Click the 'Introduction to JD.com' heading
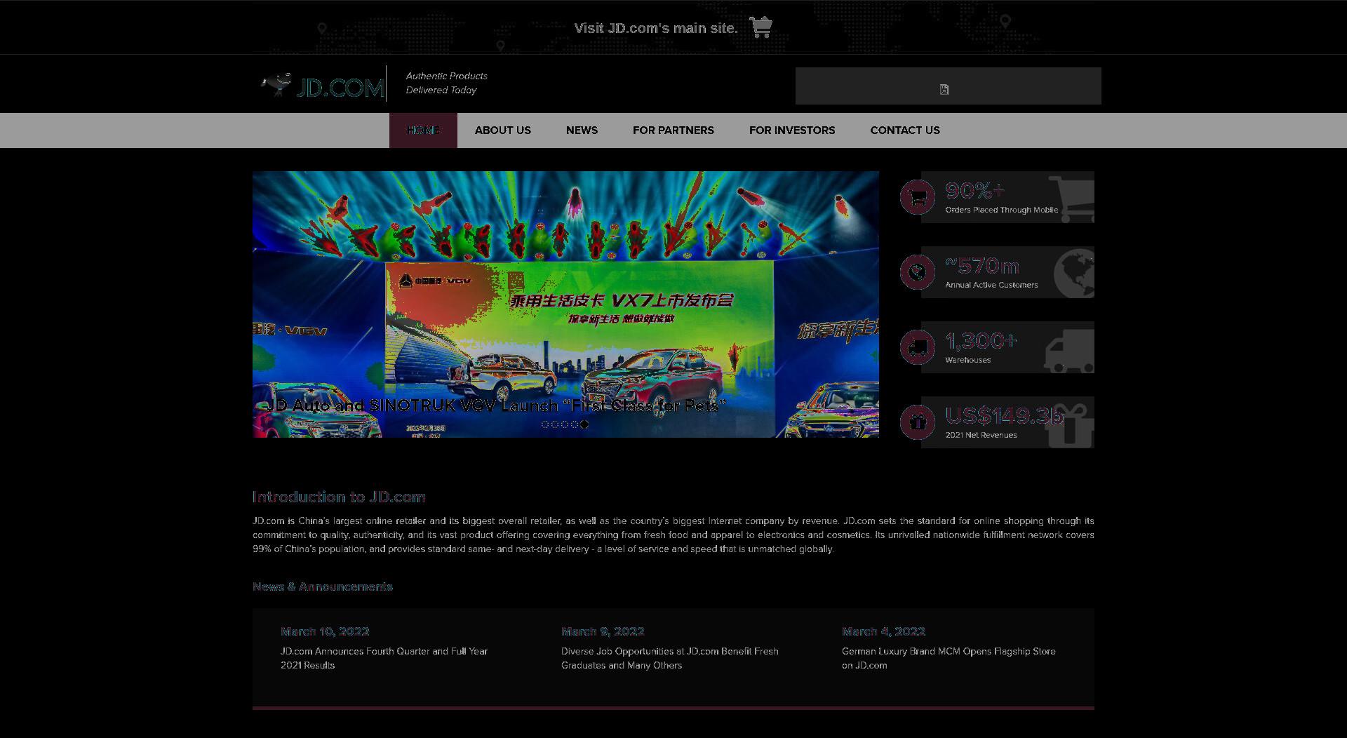1347x738 pixels. tap(339, 497)
